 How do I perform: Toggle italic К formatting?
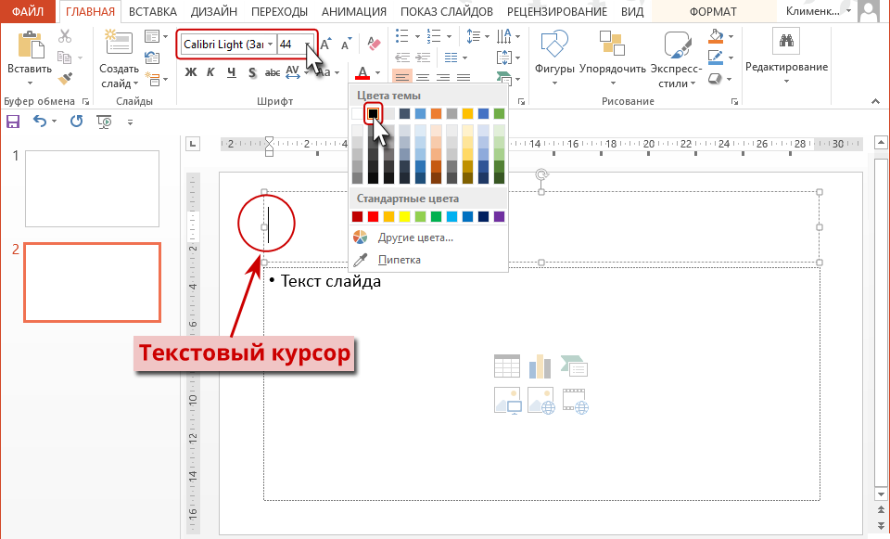click(x=210, y=72)
